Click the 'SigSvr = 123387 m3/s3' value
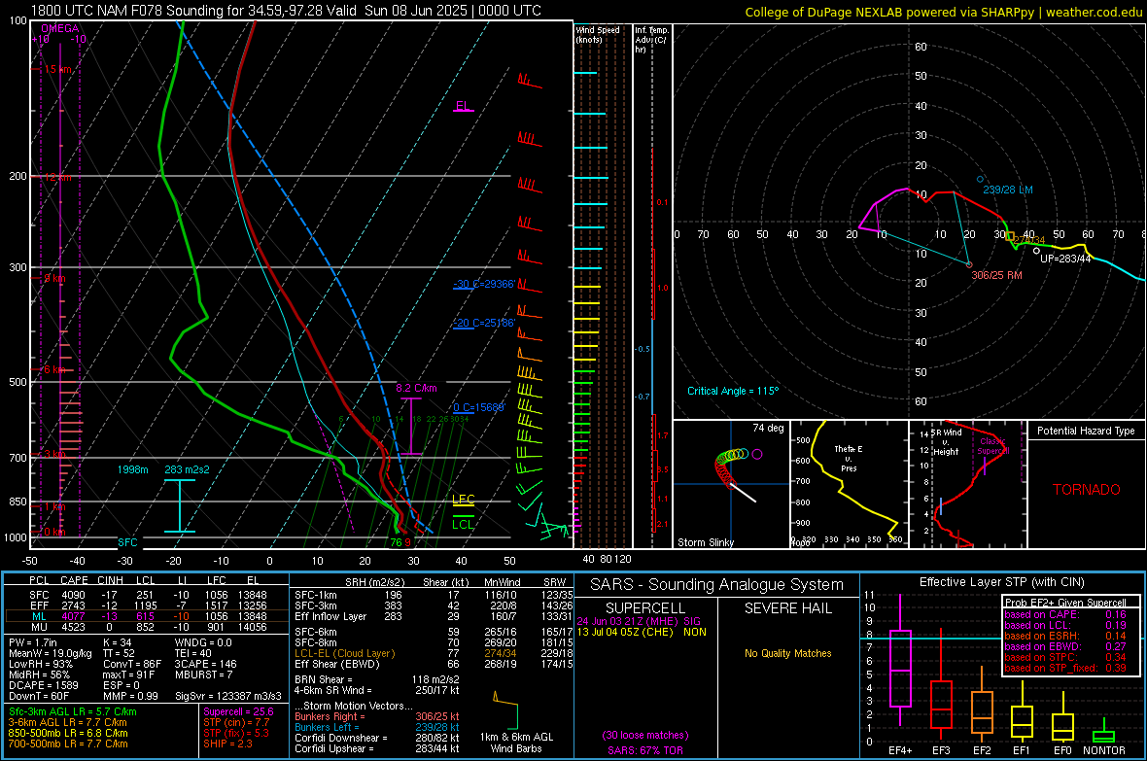 click(x=228, y=696)
